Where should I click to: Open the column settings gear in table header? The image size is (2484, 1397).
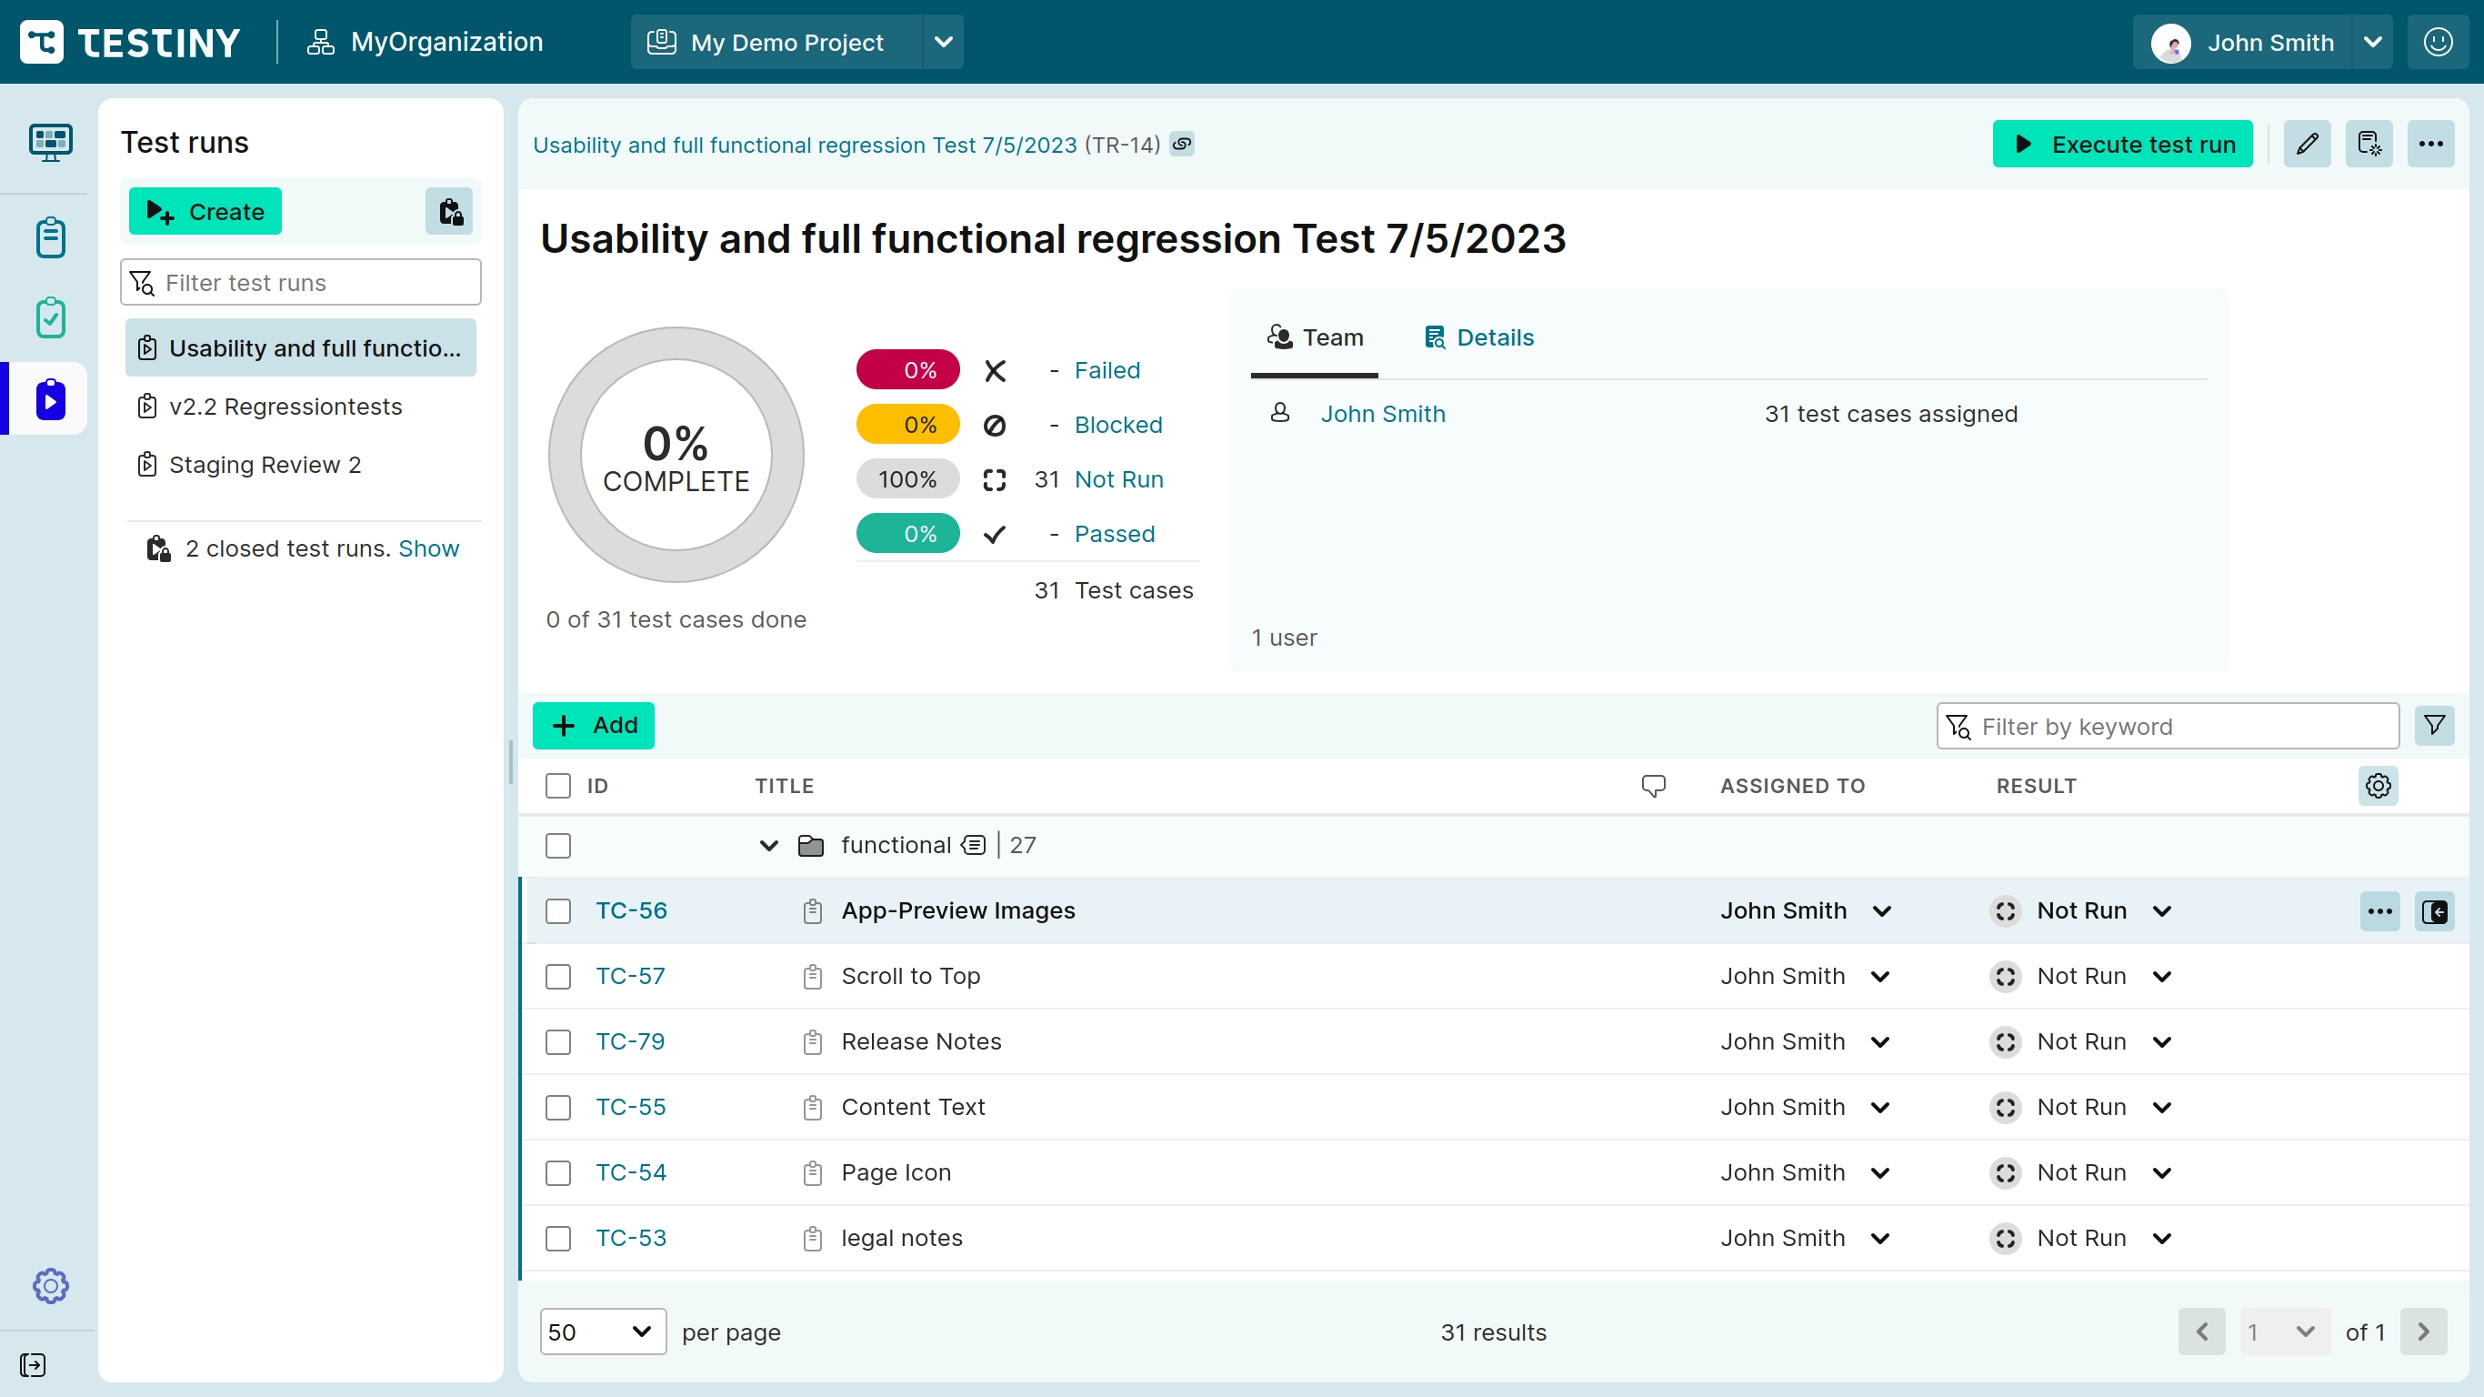[2378, 787]
